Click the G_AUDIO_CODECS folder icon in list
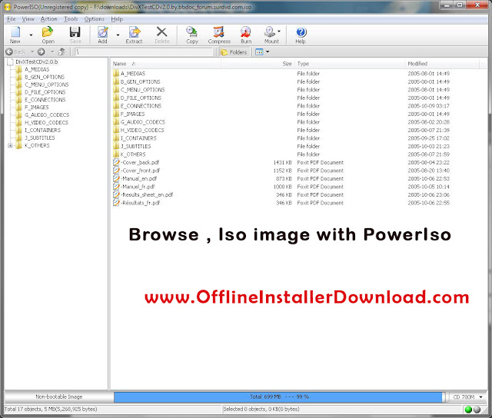Image resolution: width=492 pixels, height=418 pixels. 116,122
